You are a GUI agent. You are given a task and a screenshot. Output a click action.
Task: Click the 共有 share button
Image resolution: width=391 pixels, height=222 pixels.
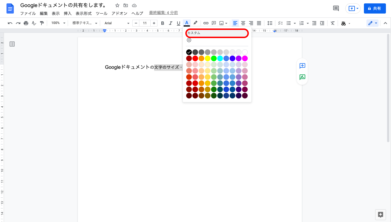375,8
